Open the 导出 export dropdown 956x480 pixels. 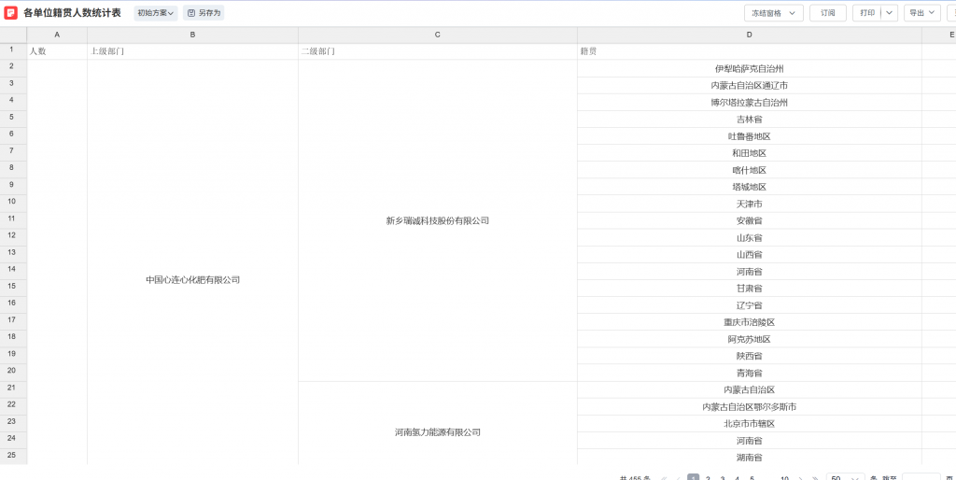click(x=922, y=13)
